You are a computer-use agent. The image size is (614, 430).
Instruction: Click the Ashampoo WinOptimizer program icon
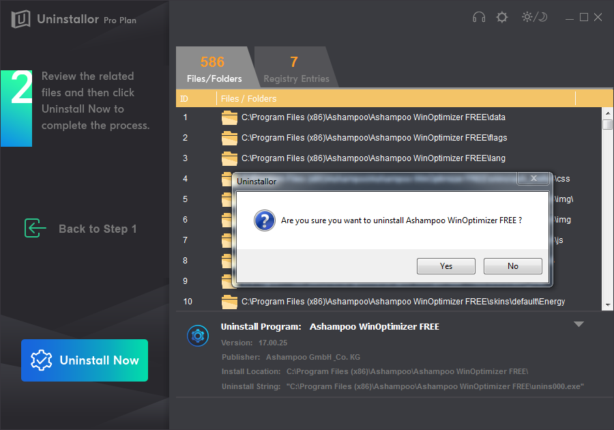coord(198,336)
